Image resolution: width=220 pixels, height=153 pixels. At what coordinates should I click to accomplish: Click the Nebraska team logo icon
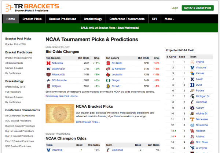[48, 63]
